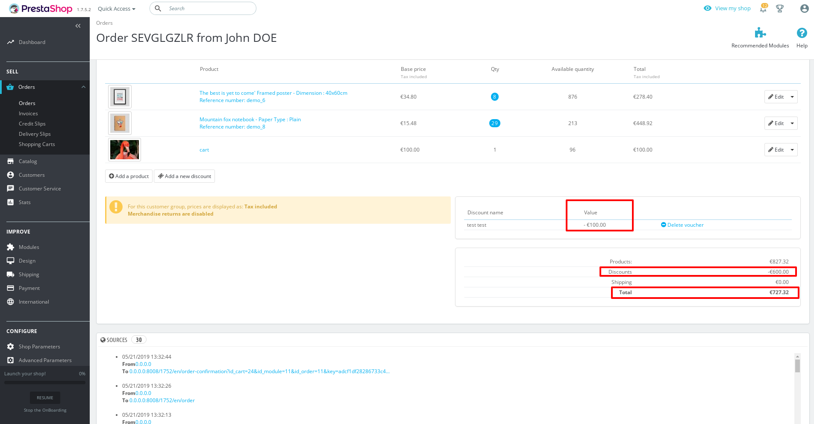
Task: Click the warning exclamation icon
Action: 116,207
